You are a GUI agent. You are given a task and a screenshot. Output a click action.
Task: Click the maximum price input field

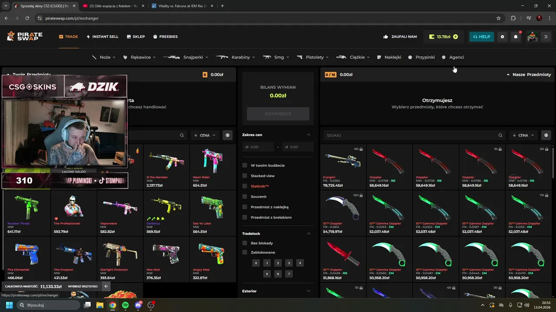(298, 147)
